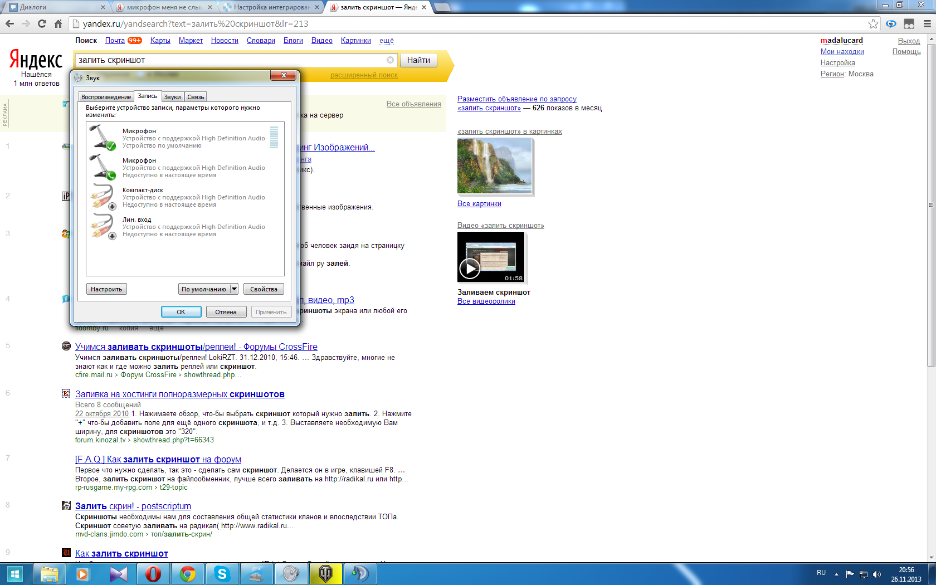This screenshot has width=936, height=585.
Task: Open Карты service link
Action: point(160,41)
